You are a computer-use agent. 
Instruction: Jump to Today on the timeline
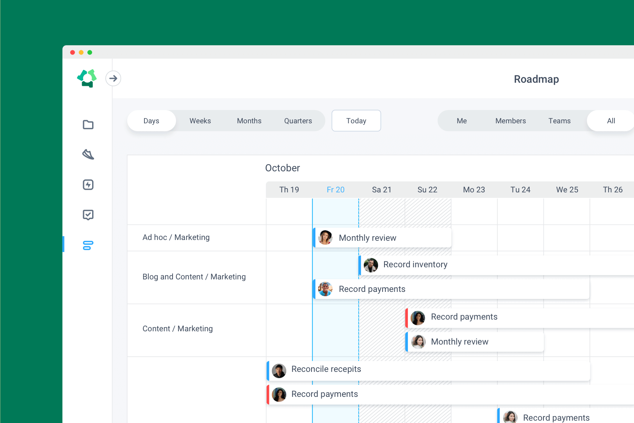coord(356,121)
